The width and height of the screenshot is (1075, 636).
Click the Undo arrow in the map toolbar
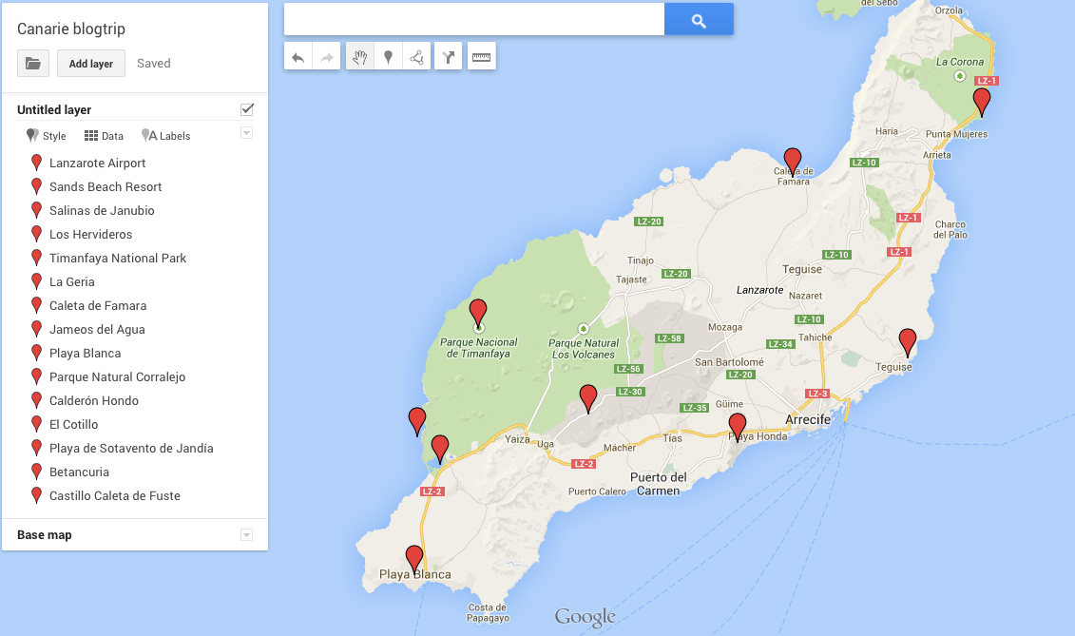coord(298,57)
